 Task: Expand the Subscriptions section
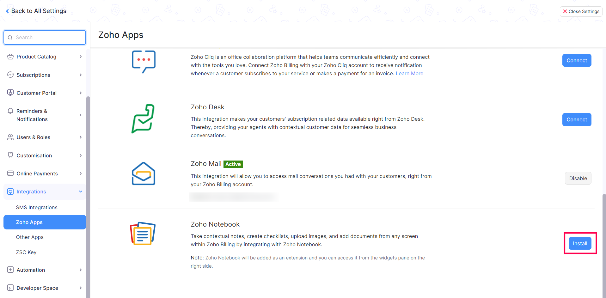tap(81, 75)
